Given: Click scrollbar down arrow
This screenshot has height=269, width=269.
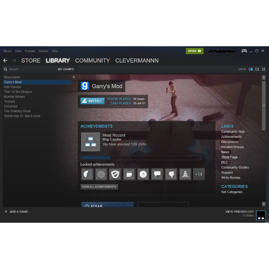Looking at the screenshot, I should tap(264, 204).
